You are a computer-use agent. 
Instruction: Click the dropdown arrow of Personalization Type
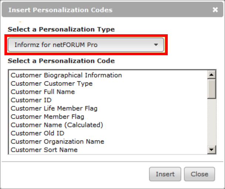tap(156, 45)
